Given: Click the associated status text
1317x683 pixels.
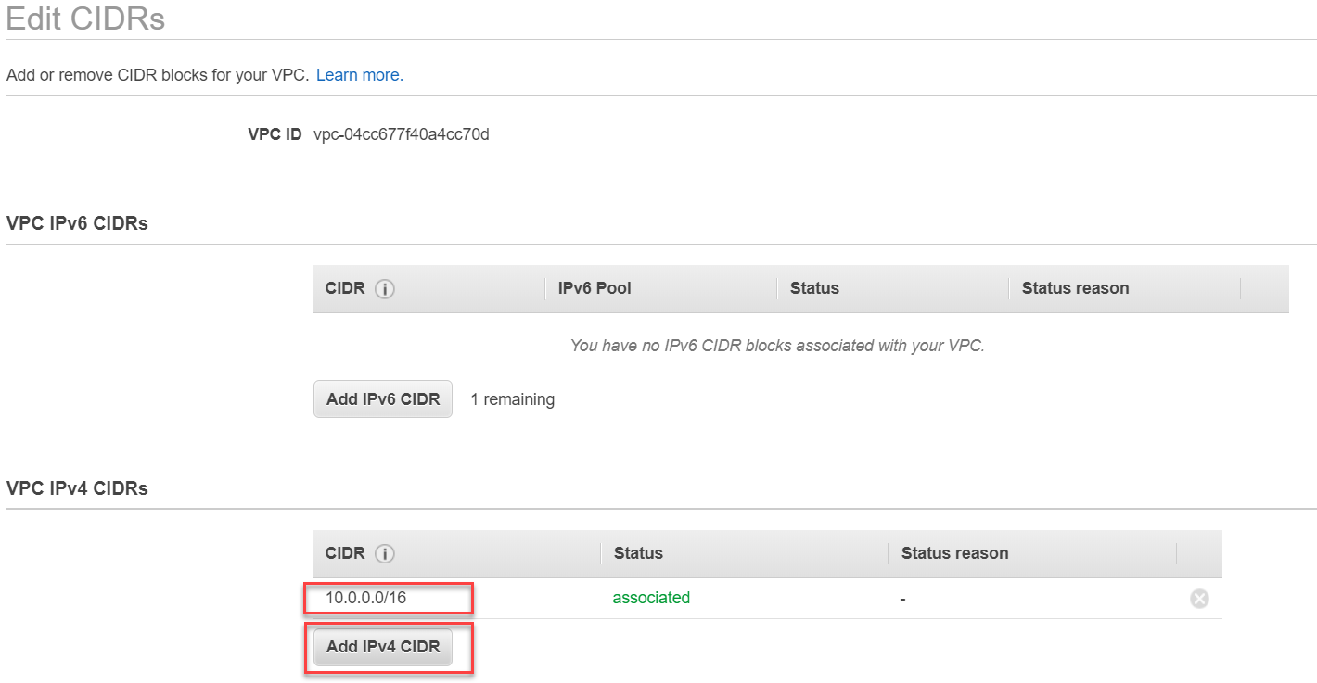Looking at the screenshot, I should (651, 598).
